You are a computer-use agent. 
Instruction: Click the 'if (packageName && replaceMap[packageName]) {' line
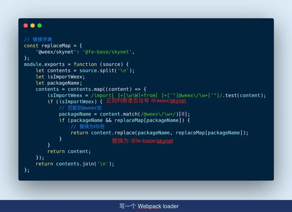coord(124,120)
